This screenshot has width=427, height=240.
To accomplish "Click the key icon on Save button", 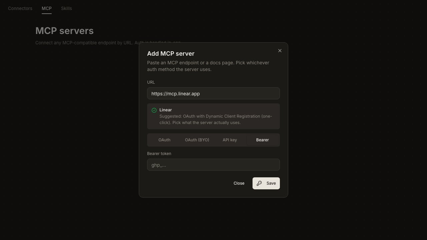I will [x=259, y=183].
